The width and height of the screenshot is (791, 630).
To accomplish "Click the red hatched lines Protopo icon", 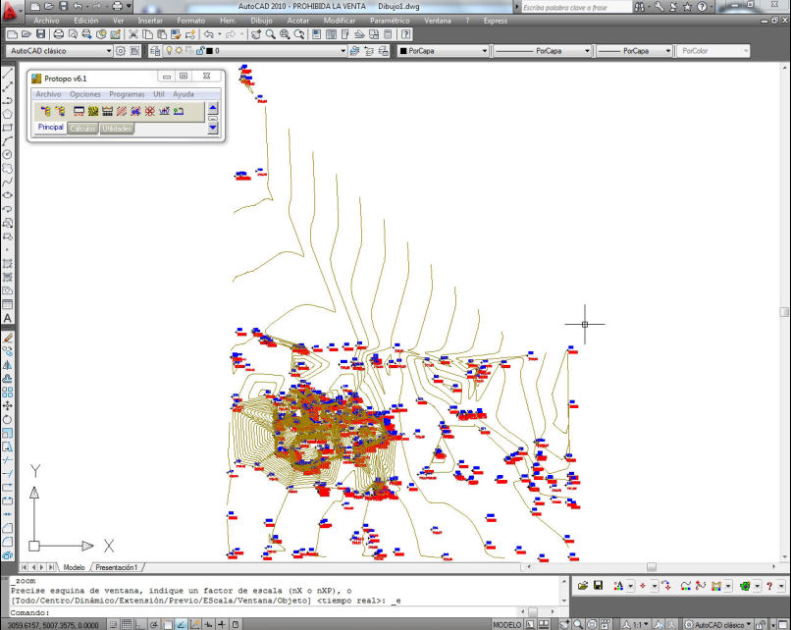I will pos(122,111).
